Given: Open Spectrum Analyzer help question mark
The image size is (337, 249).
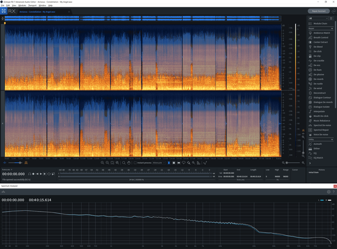Looking at the screenshot, I should (333, 192).
